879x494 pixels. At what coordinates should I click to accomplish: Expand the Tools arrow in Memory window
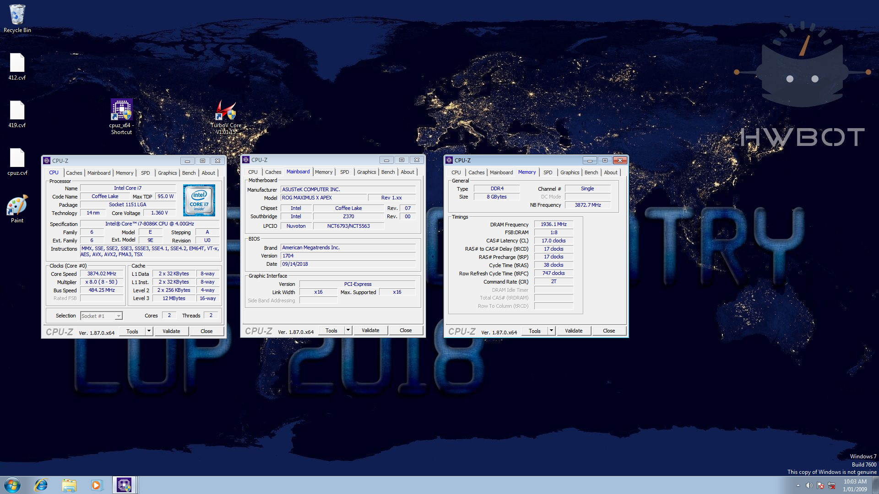[x=551, y=331]
